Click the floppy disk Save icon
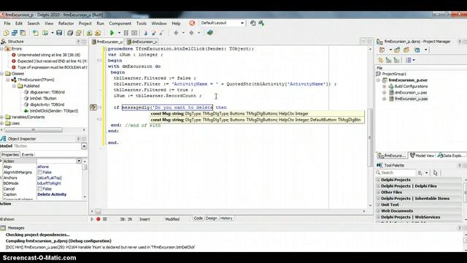The height and width of the screenshot is (263, 467). coord(59,33)
